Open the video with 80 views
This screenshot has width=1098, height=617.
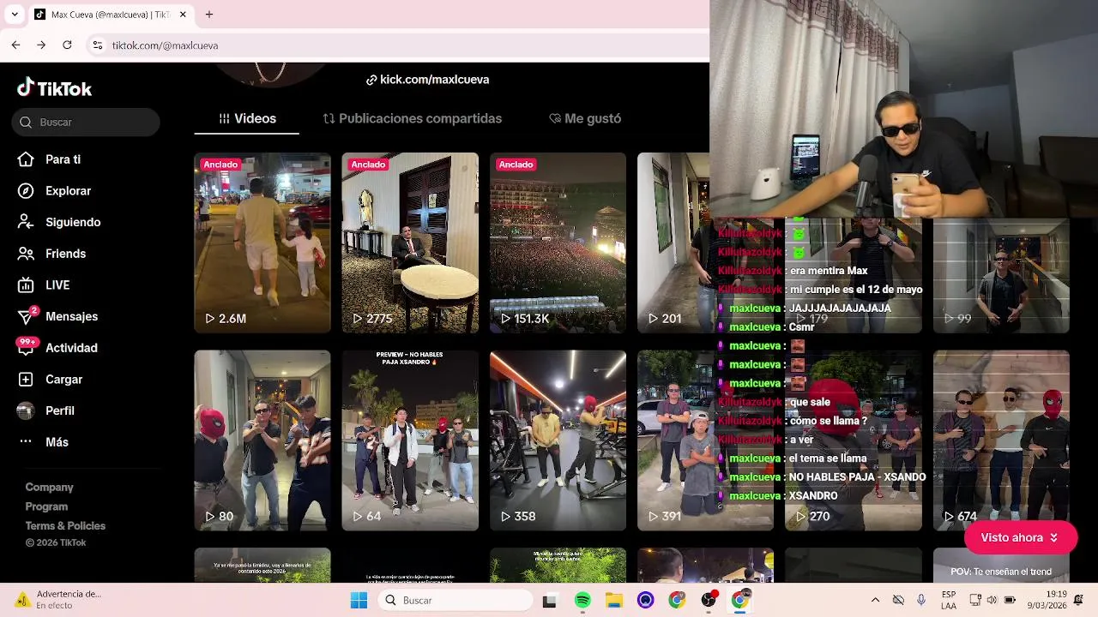click(262, 440)
